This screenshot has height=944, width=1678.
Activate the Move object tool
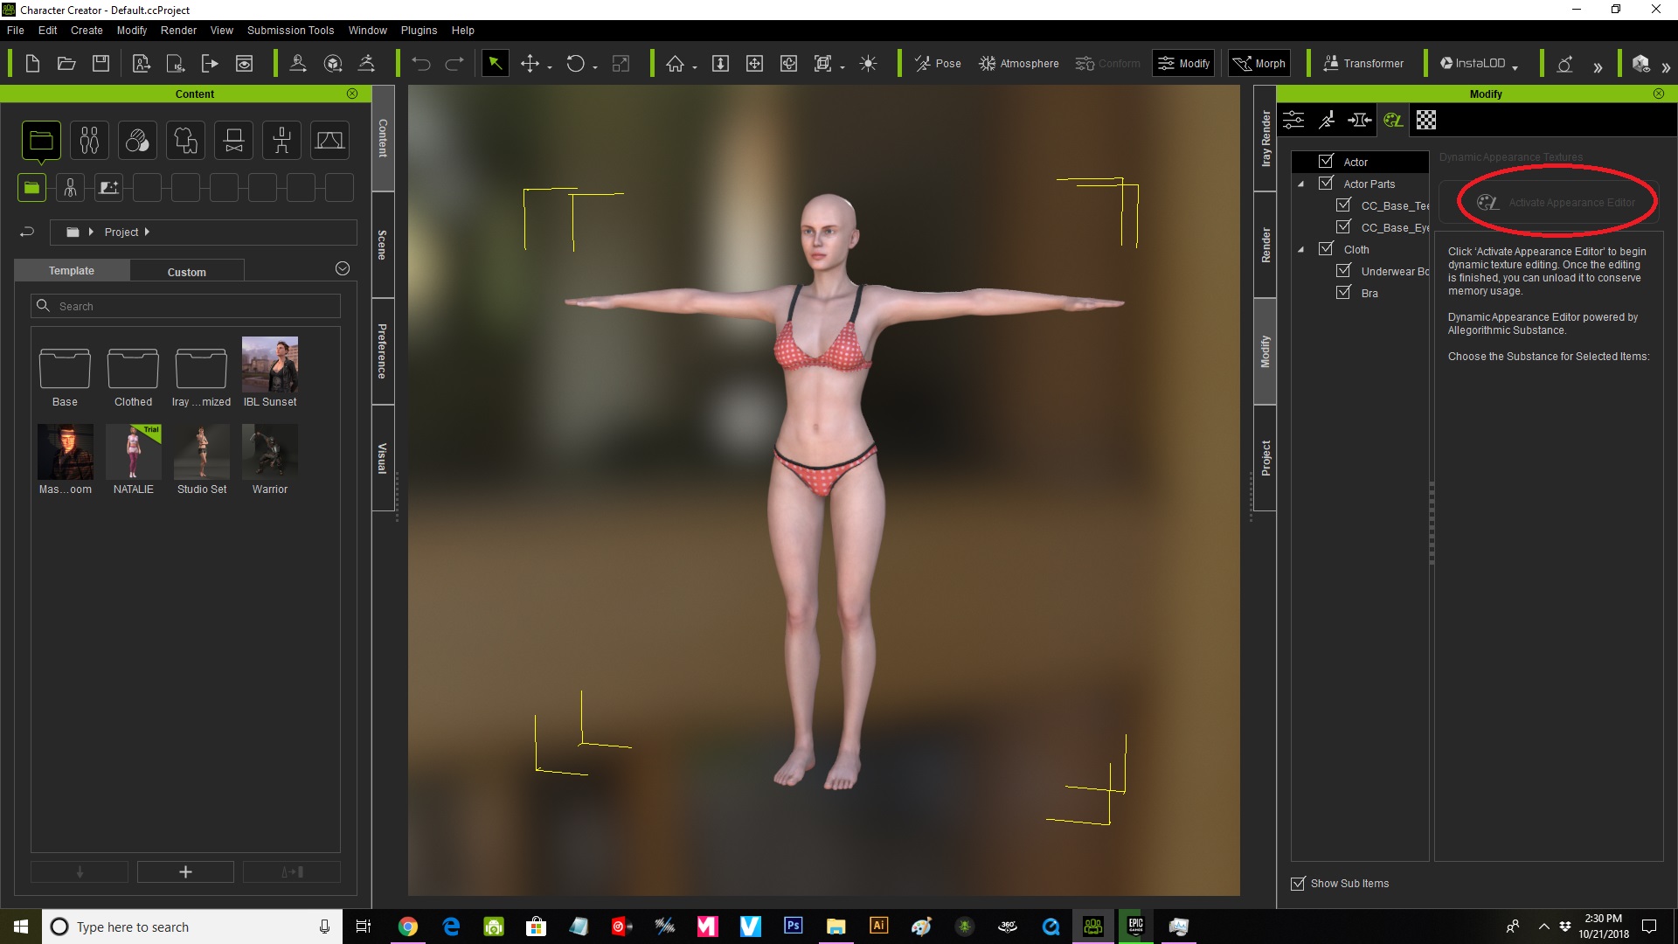click(530, 64)
